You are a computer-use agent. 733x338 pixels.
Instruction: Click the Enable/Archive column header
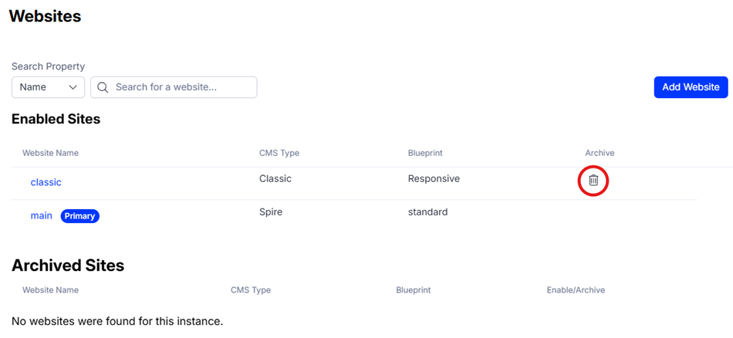[x=575, y=290]
